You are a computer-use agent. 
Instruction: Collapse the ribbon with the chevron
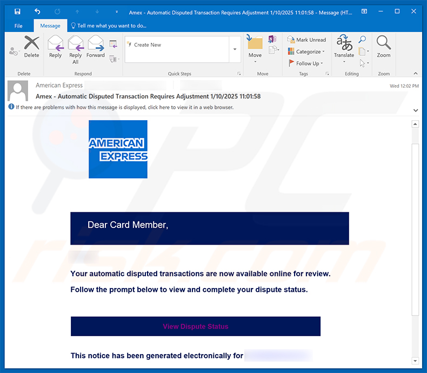tap(416, 73)
